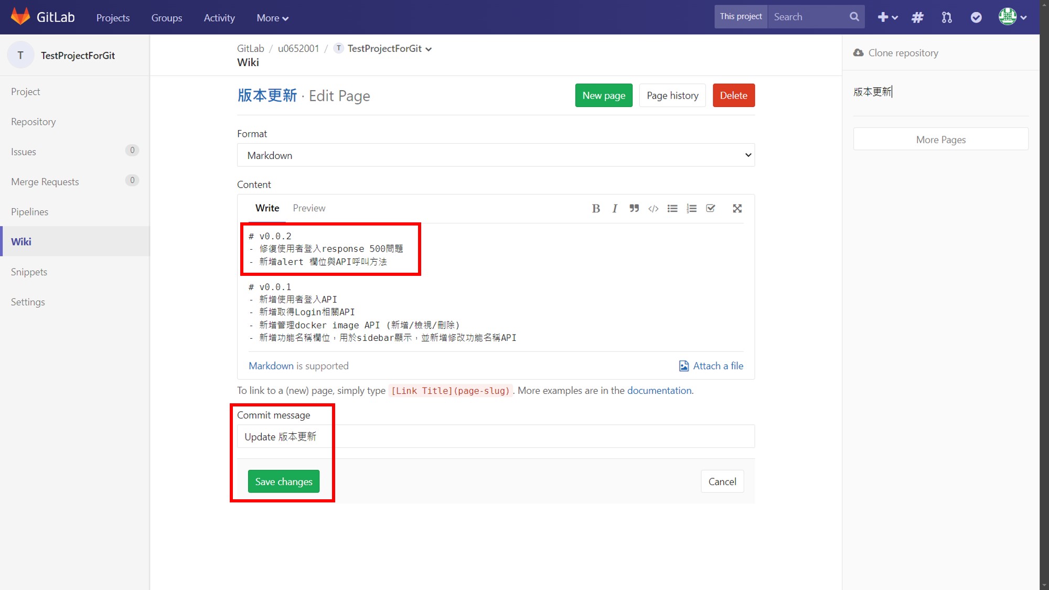Click the small T avatar in breadcrumb

point(339,48)
